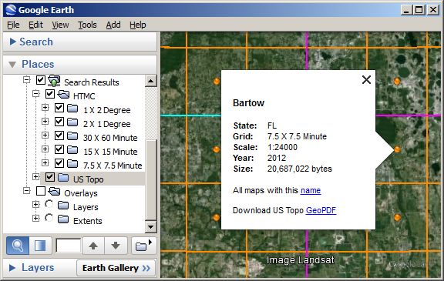Uncheck the Search Results checkbox
Screen dimensions: 444x281
pyautogui.click(x=41, y=80)
